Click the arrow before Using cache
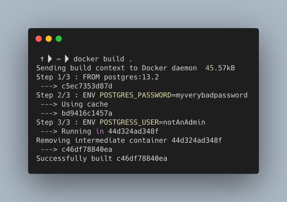The image size is (287, 202). point(49,104)
